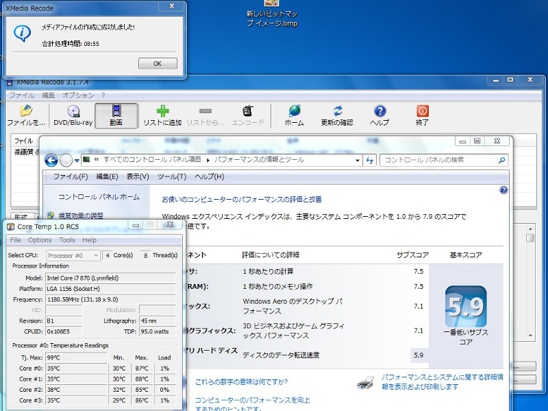Open the ホーム globe icon
The image size is (548, 411).
click(295, 115)
